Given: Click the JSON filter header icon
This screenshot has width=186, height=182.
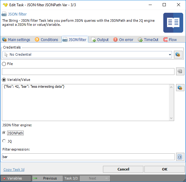Looking at the screenshot, I should tap(4, 14).
